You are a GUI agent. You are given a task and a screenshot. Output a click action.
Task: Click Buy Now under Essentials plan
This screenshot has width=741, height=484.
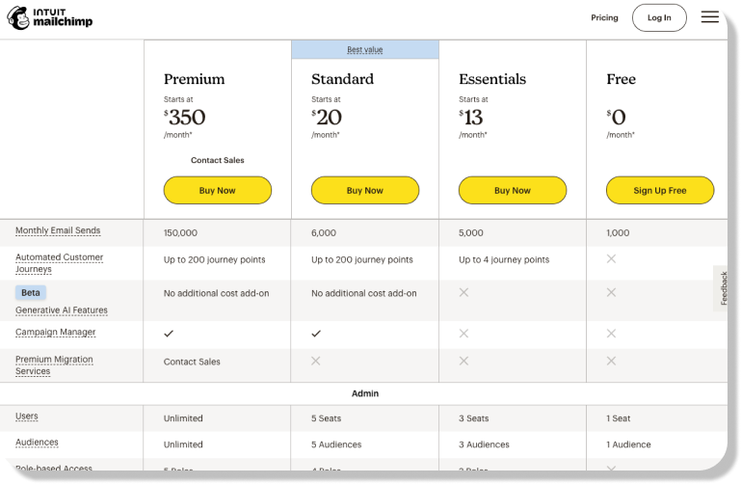click(512, 190)
